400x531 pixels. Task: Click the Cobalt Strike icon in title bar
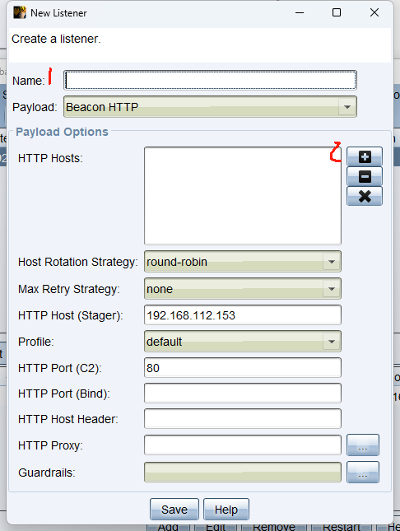(20, 12)
